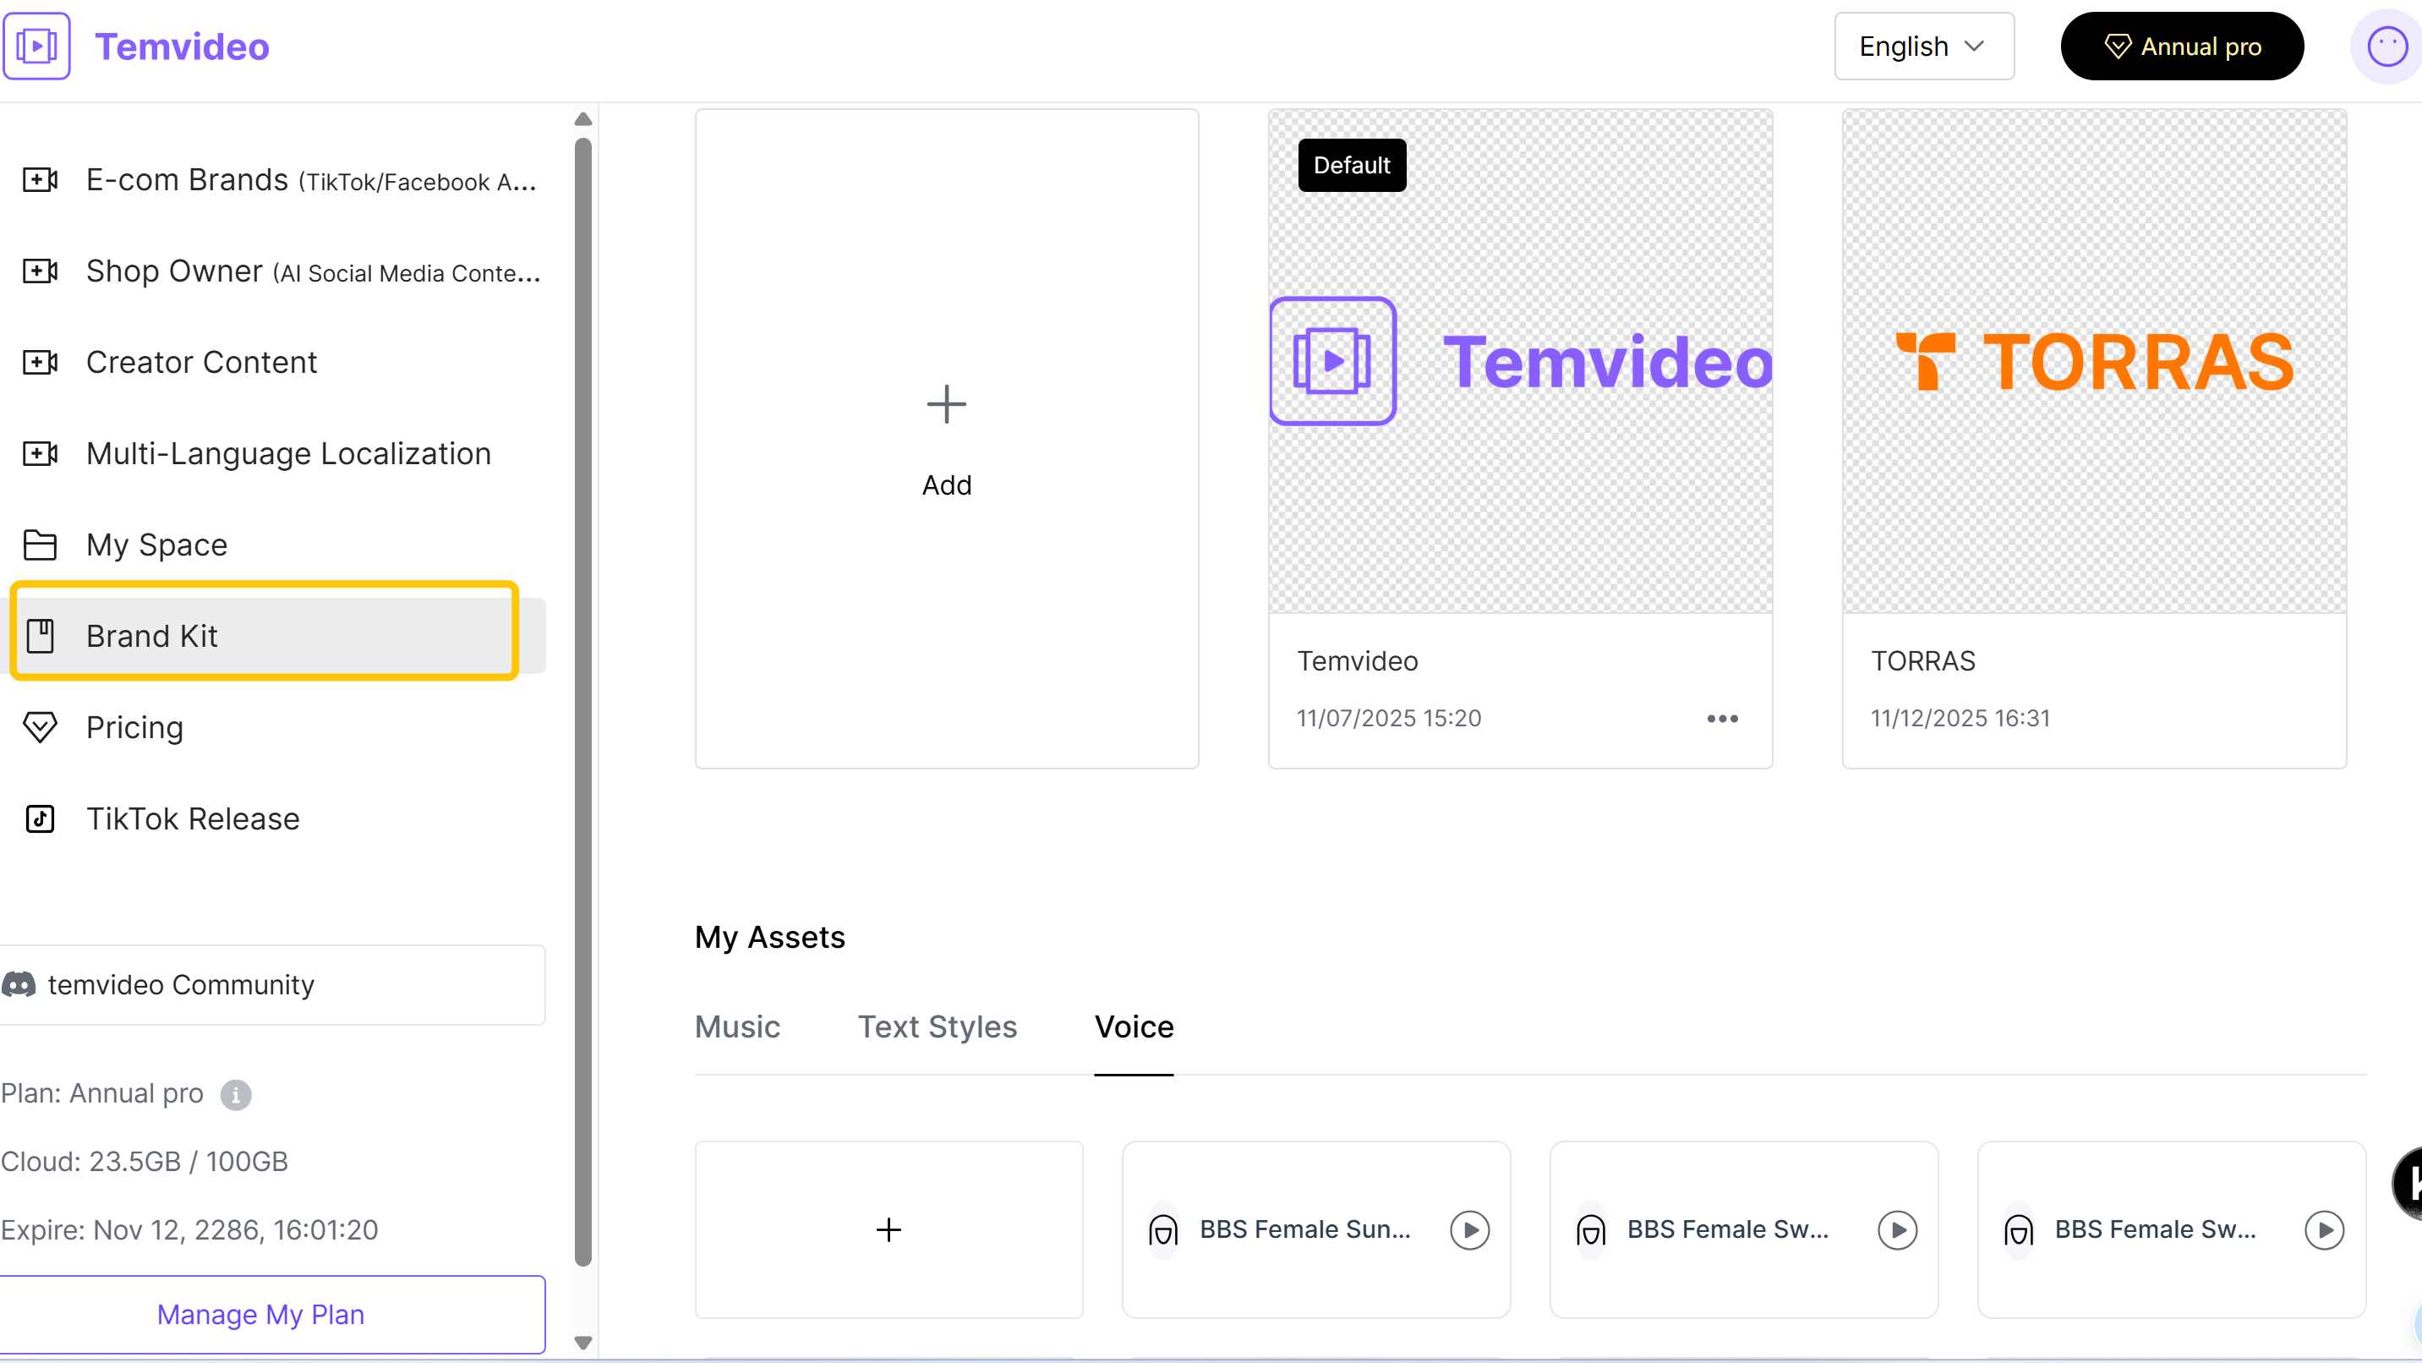Screen dimensions: 2422x1363
Task: Click the plan info icon beside Annual pro
Action: click(x=235, y=1094)
